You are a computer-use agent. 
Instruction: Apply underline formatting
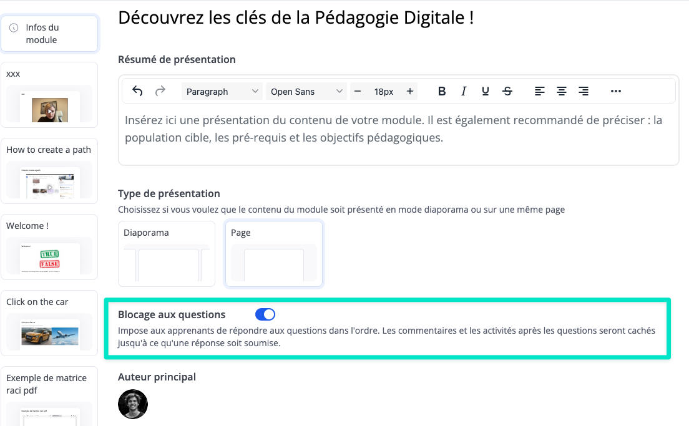pyautogui.click(x=486, y=91)
